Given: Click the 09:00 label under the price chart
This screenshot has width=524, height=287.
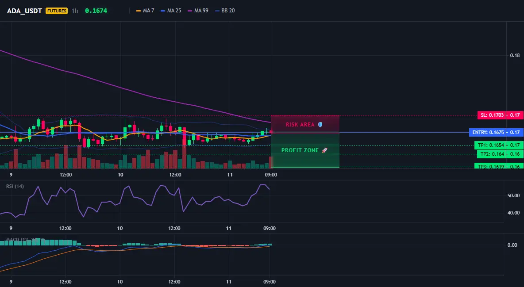Looking at the screenshot, I should pyautogui.click(x=271, y=175).
